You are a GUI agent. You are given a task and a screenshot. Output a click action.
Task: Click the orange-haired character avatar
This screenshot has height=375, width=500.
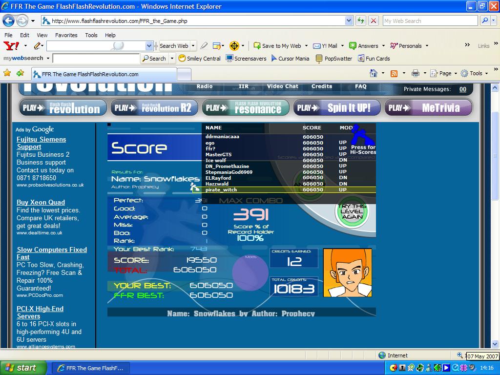[x=348, y=273]
